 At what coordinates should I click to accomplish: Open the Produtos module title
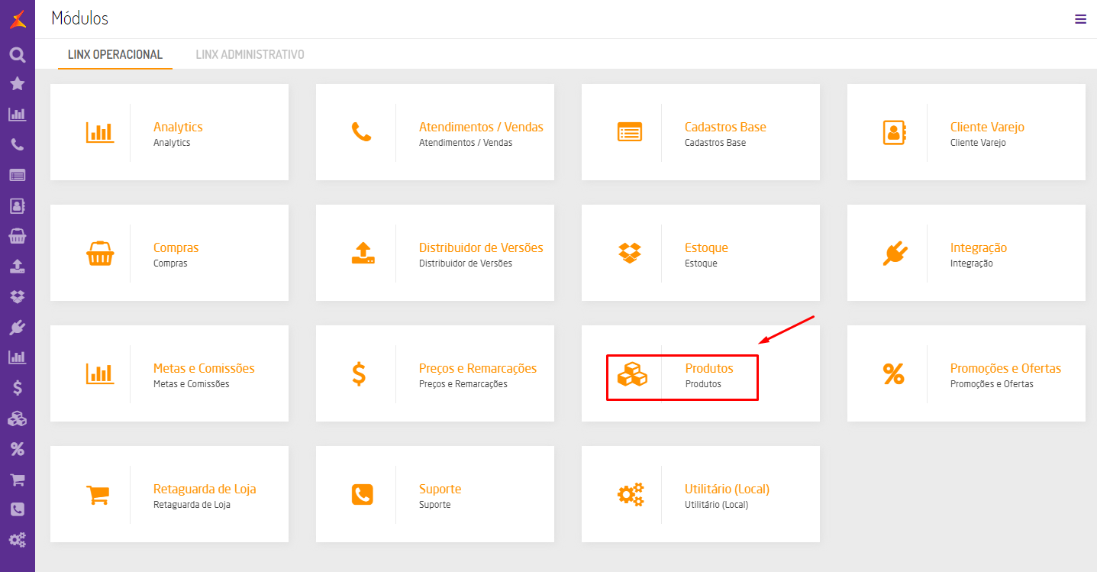pos(709,368)
